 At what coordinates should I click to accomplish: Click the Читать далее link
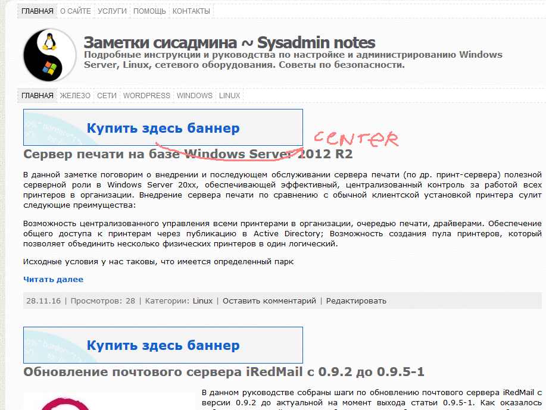pos(53,280)
